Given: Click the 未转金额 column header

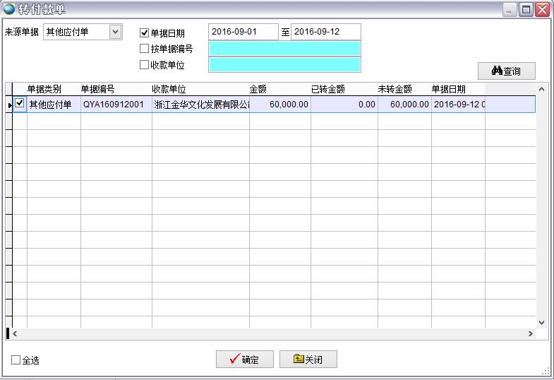Looking at the screenshot, I should click(x=395, y=89).
